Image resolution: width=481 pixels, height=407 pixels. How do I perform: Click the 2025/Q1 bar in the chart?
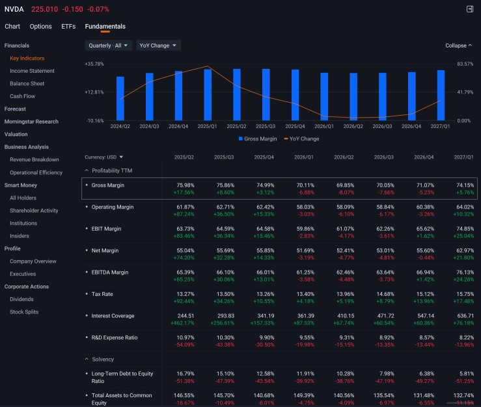(208, 95)
